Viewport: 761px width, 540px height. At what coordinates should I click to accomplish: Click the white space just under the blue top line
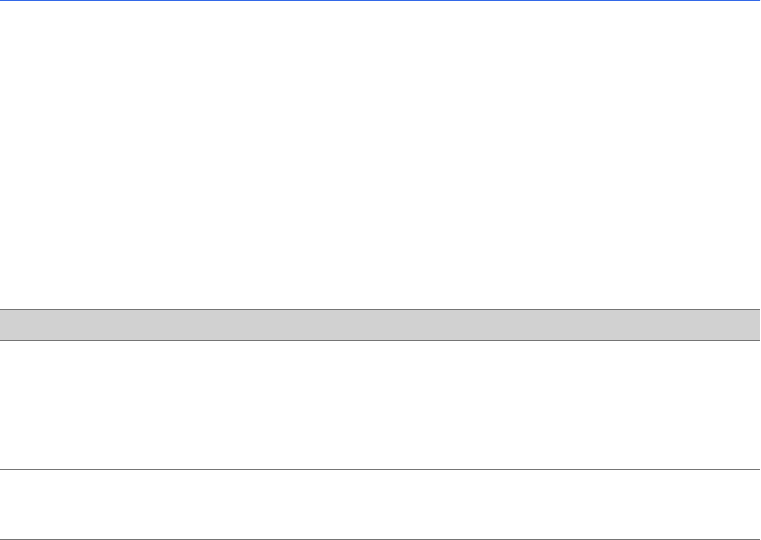point(380,9)
